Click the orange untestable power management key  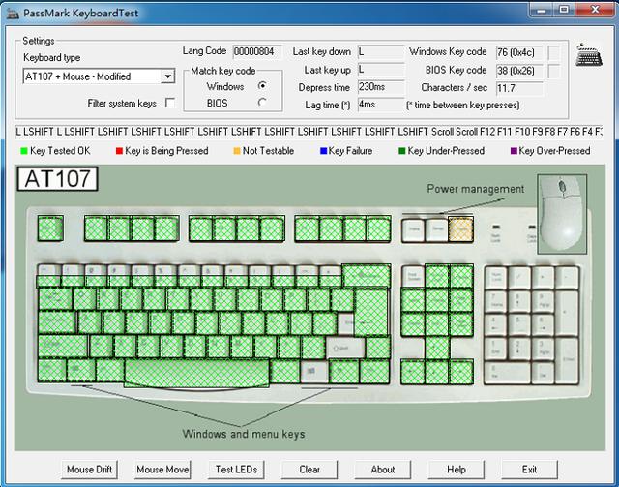pos(460,228)
